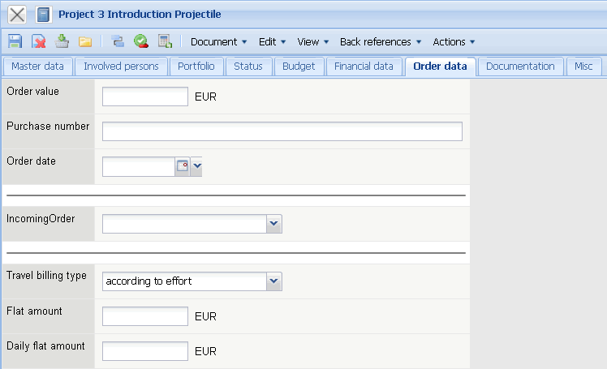Switch to the Involved persons tab
Viewport: 607px width, 369px height.
121,67
